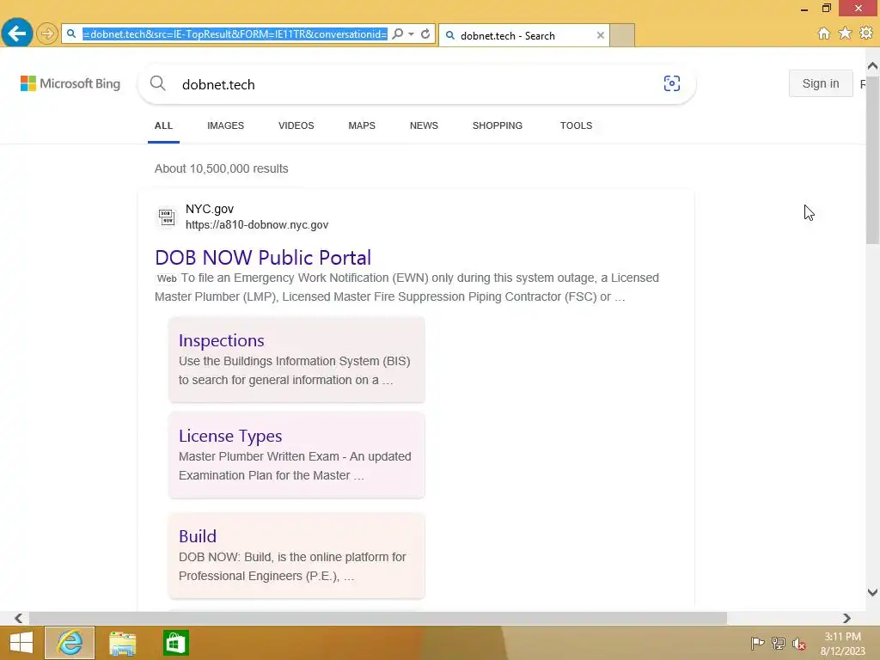
Task: Click the URL text in the address bar
Action: tap(235, 34)
